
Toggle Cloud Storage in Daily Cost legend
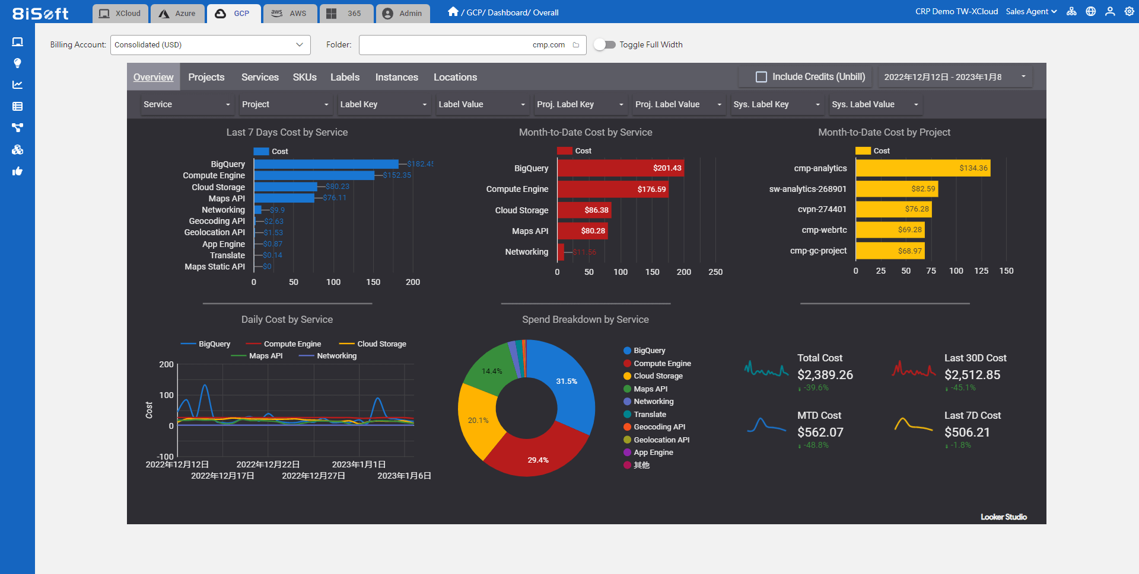coord(373,344)
